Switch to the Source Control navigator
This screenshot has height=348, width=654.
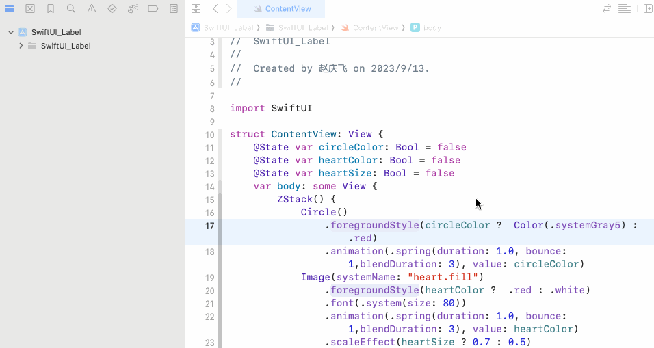pos(30,9)
